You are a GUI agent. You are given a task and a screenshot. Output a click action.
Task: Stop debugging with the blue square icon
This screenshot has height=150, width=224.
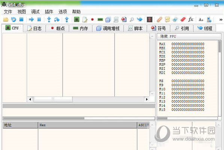pyautogui.click(x=21, y=19)
